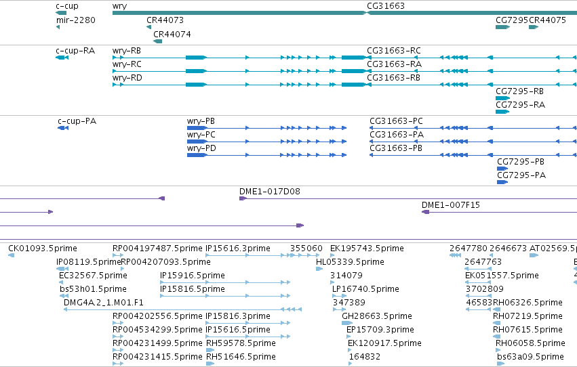Select the 314079 EST label
The width and height of the screenshot is (577, 367).
[x=346, y=276]
